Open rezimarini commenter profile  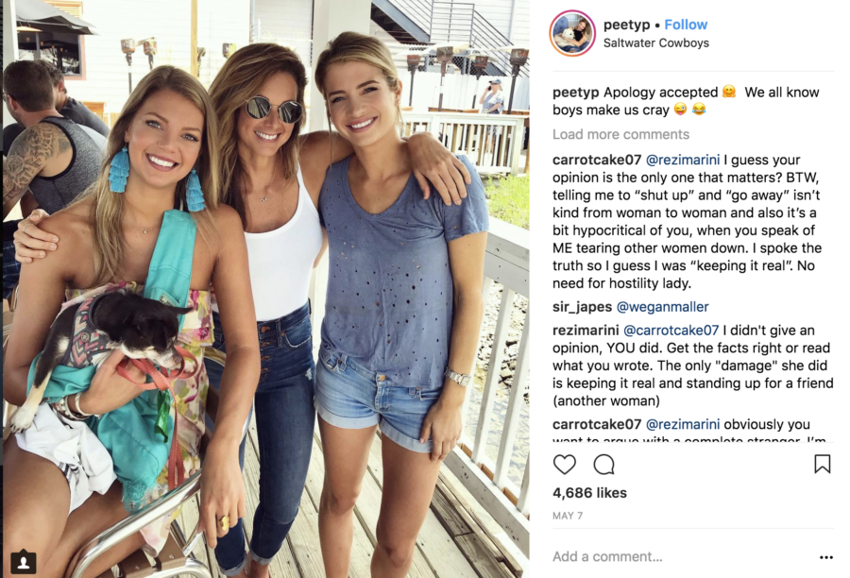click(586, 331)
